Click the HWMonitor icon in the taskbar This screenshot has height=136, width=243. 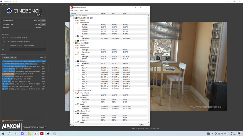coord(42,134)
